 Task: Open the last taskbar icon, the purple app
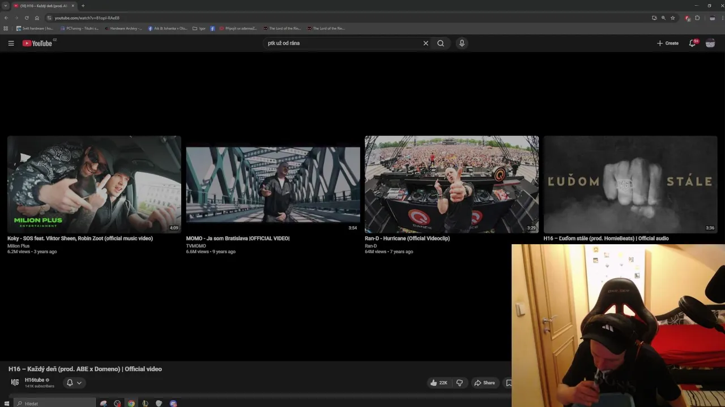[x=173, y=404]
